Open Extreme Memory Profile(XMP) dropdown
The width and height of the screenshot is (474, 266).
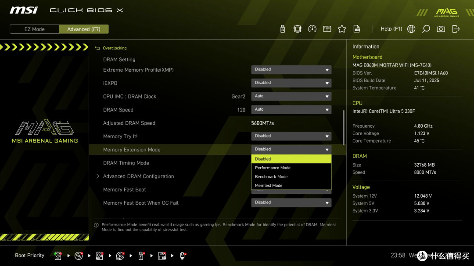pos(291,70)
